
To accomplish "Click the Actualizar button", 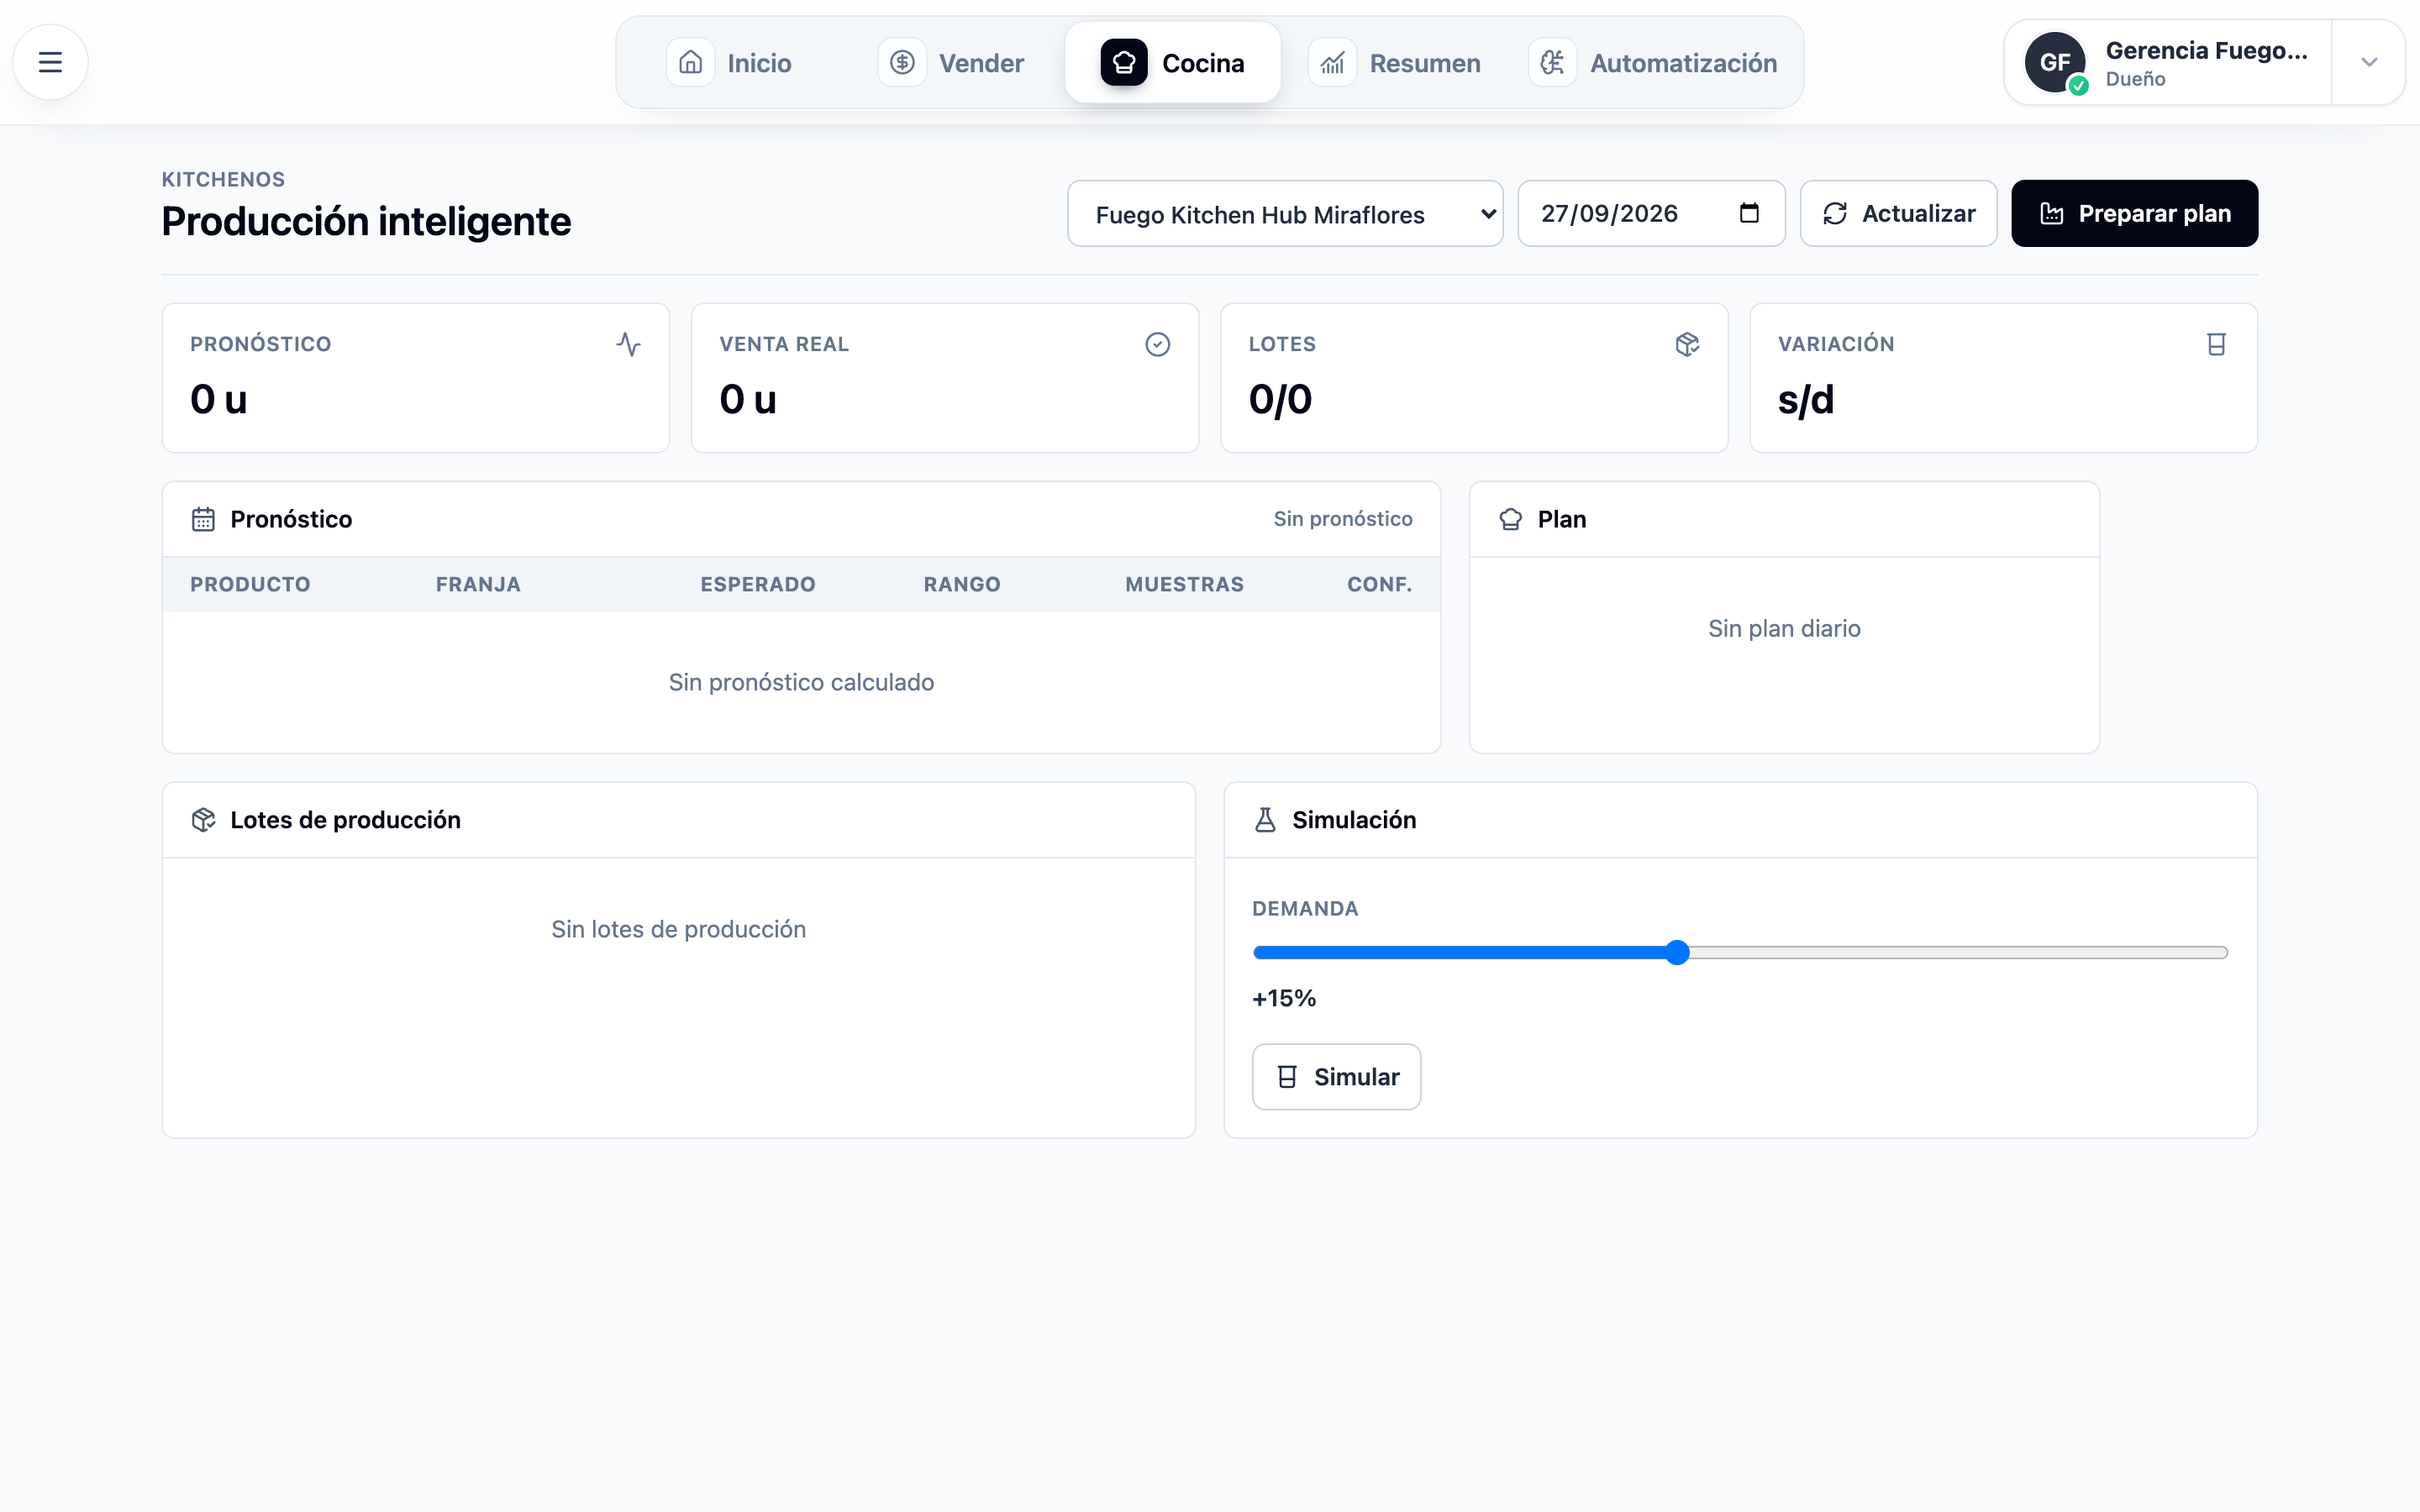I will point(1898,214).
